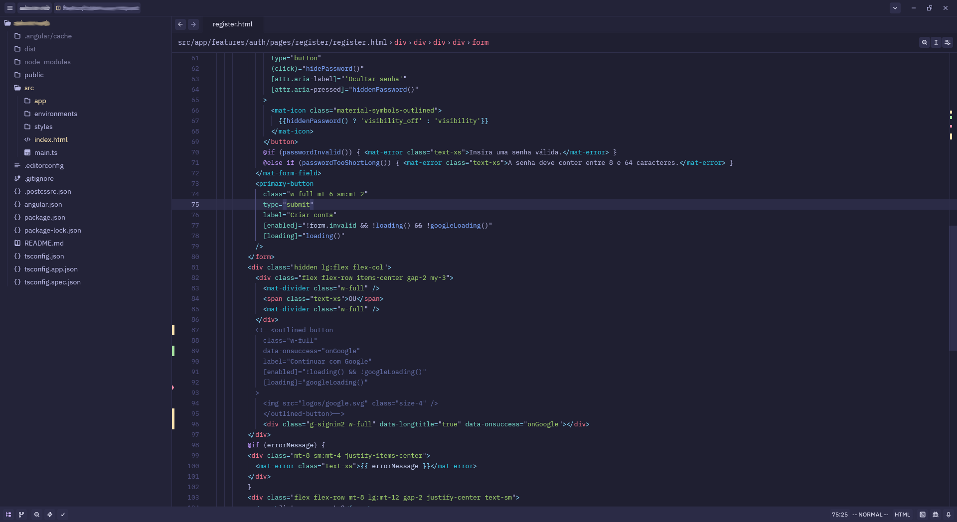This screenshot has height=522, width=957.
Task: Open the title bar dropdown chevron
Action: pos(895,8)
